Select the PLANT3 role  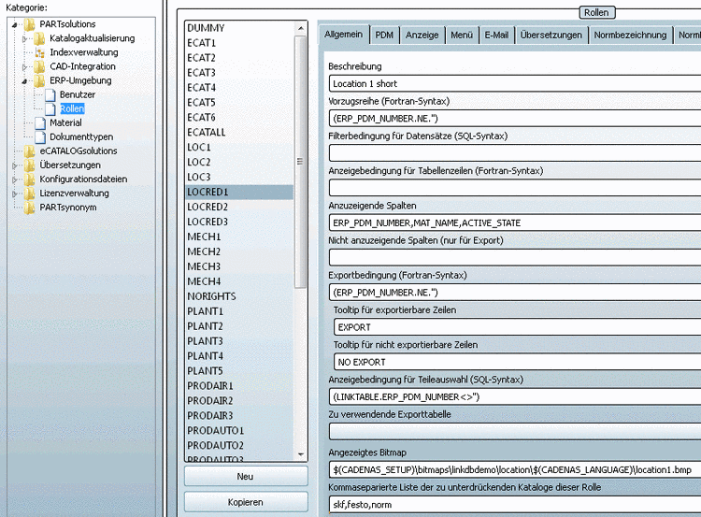pos(239,341)
